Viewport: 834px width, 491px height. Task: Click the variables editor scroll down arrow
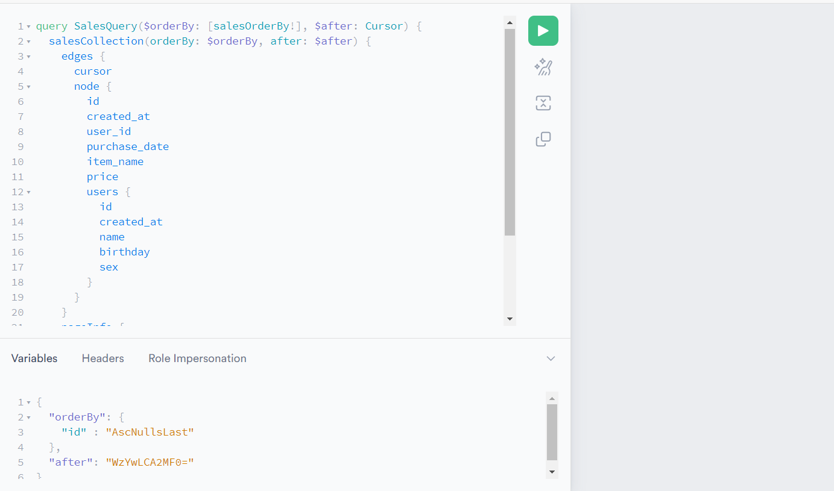pyautogui.click(x=552, y=471)
